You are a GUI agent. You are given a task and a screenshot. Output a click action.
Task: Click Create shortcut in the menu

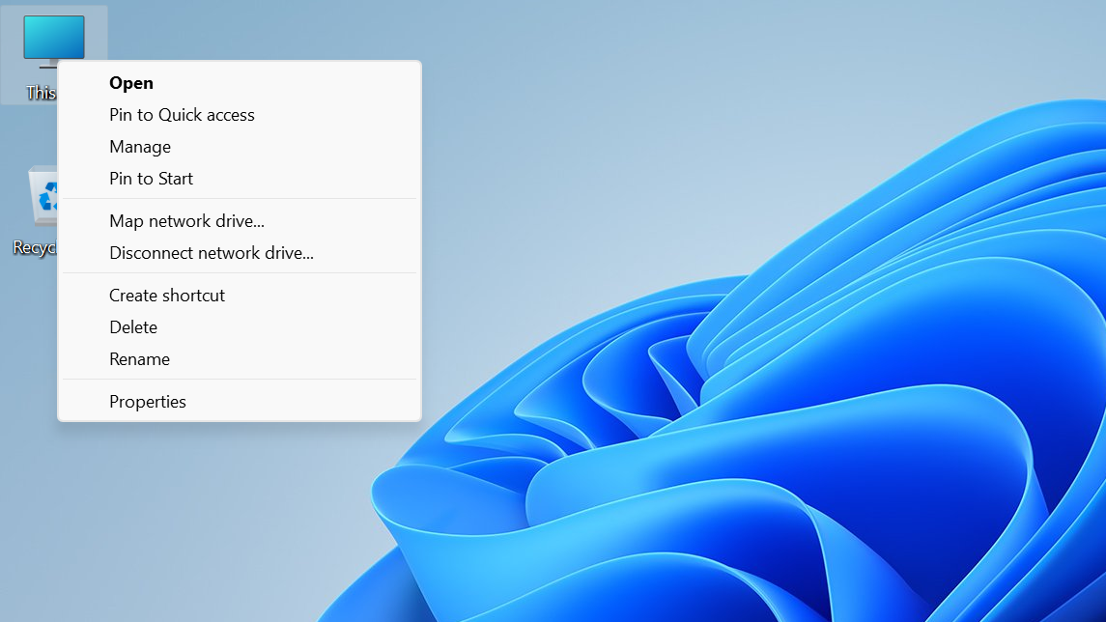[167, 296]
